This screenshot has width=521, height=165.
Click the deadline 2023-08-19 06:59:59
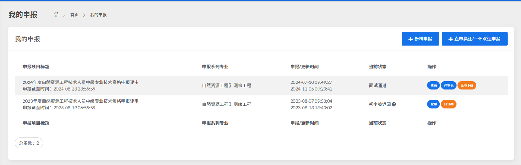[x=75, y=107]
